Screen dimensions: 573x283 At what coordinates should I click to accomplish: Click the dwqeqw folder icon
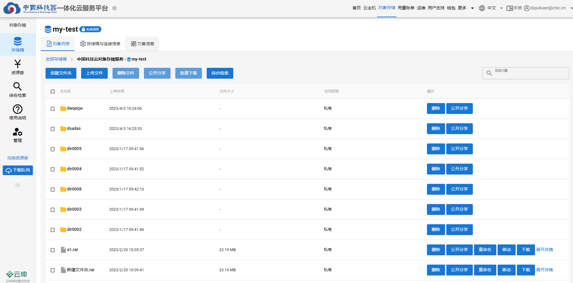63,108
